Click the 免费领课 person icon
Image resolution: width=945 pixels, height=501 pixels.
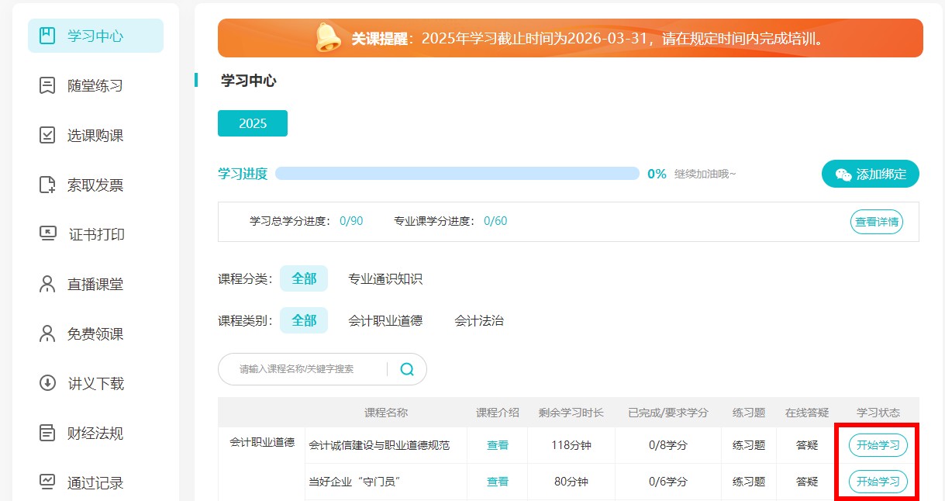click(47, 333)
